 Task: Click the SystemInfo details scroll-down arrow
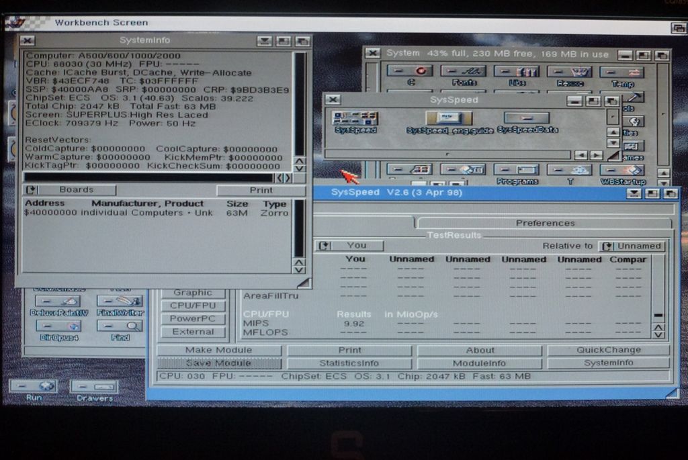coord(299,169)
